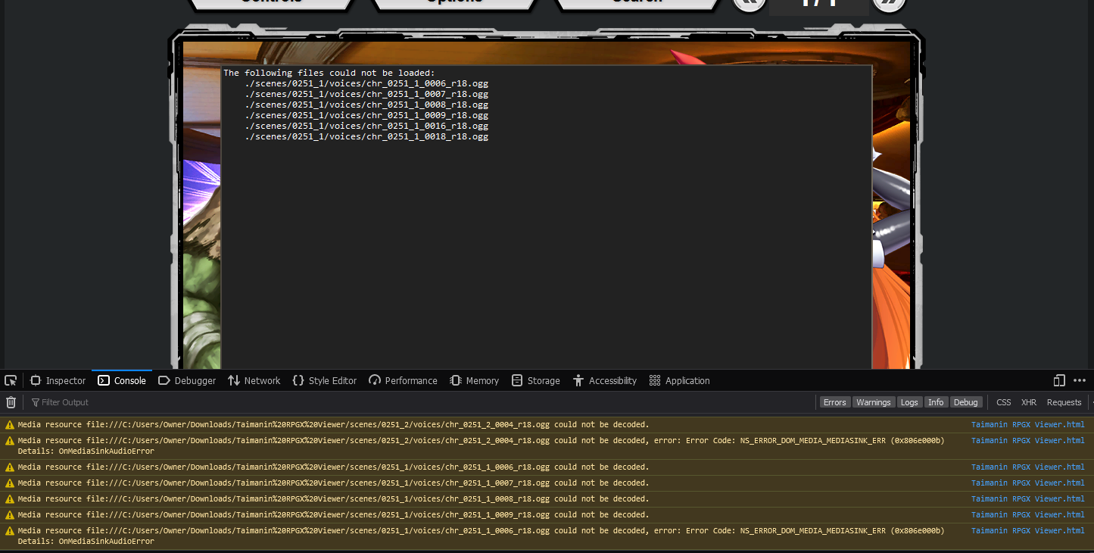Viewport: 1094px width, 553px height.
Task: Click chr_0251_1_0008_r18.ogg in file list
Action: tap(366, 105)
